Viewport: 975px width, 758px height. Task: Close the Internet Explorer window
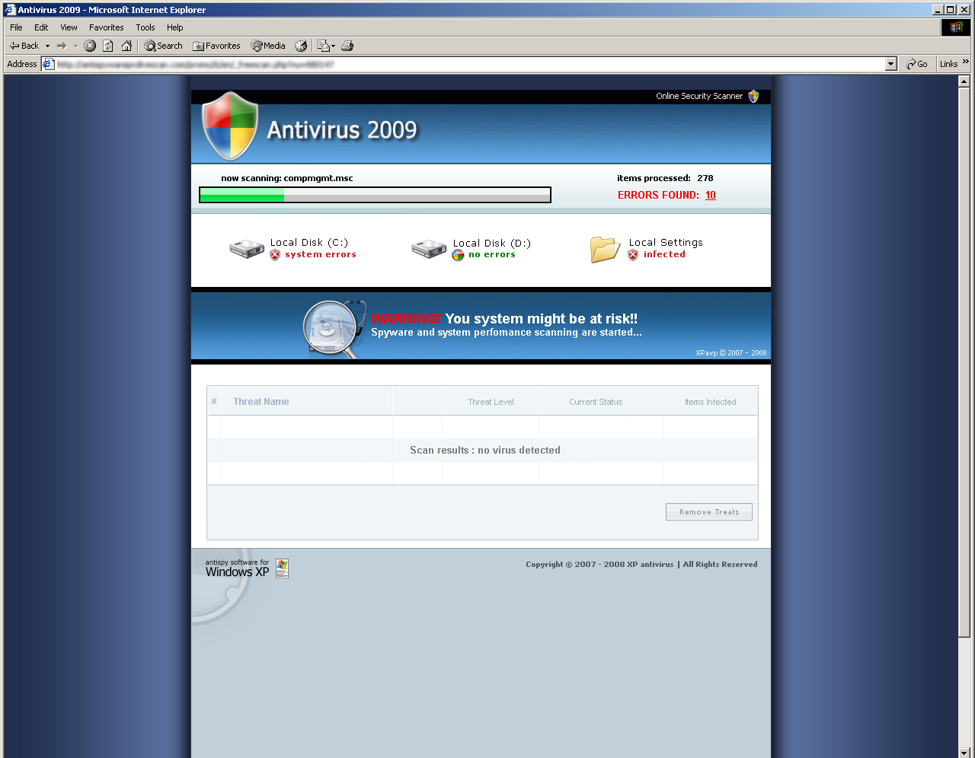pos(964,10)
